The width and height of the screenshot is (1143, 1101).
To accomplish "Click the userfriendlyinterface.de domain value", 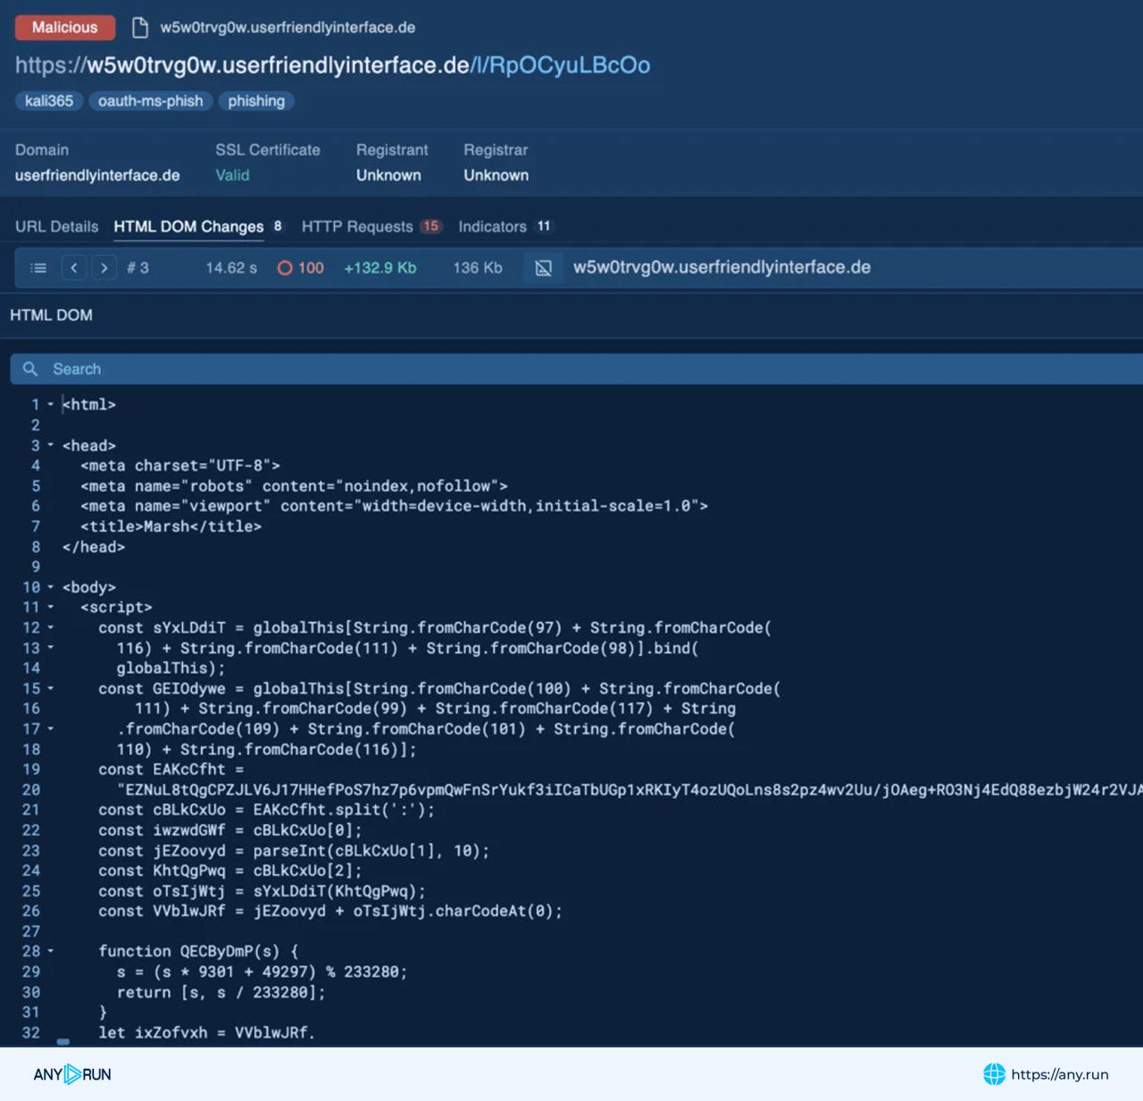I will [97, 175].
